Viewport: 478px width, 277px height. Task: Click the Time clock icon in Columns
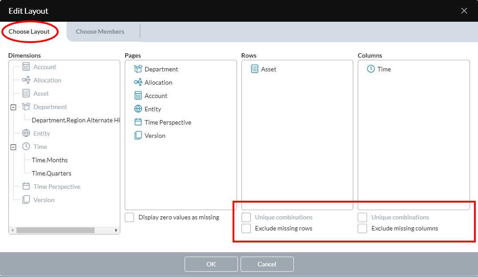tap(371, 69)
